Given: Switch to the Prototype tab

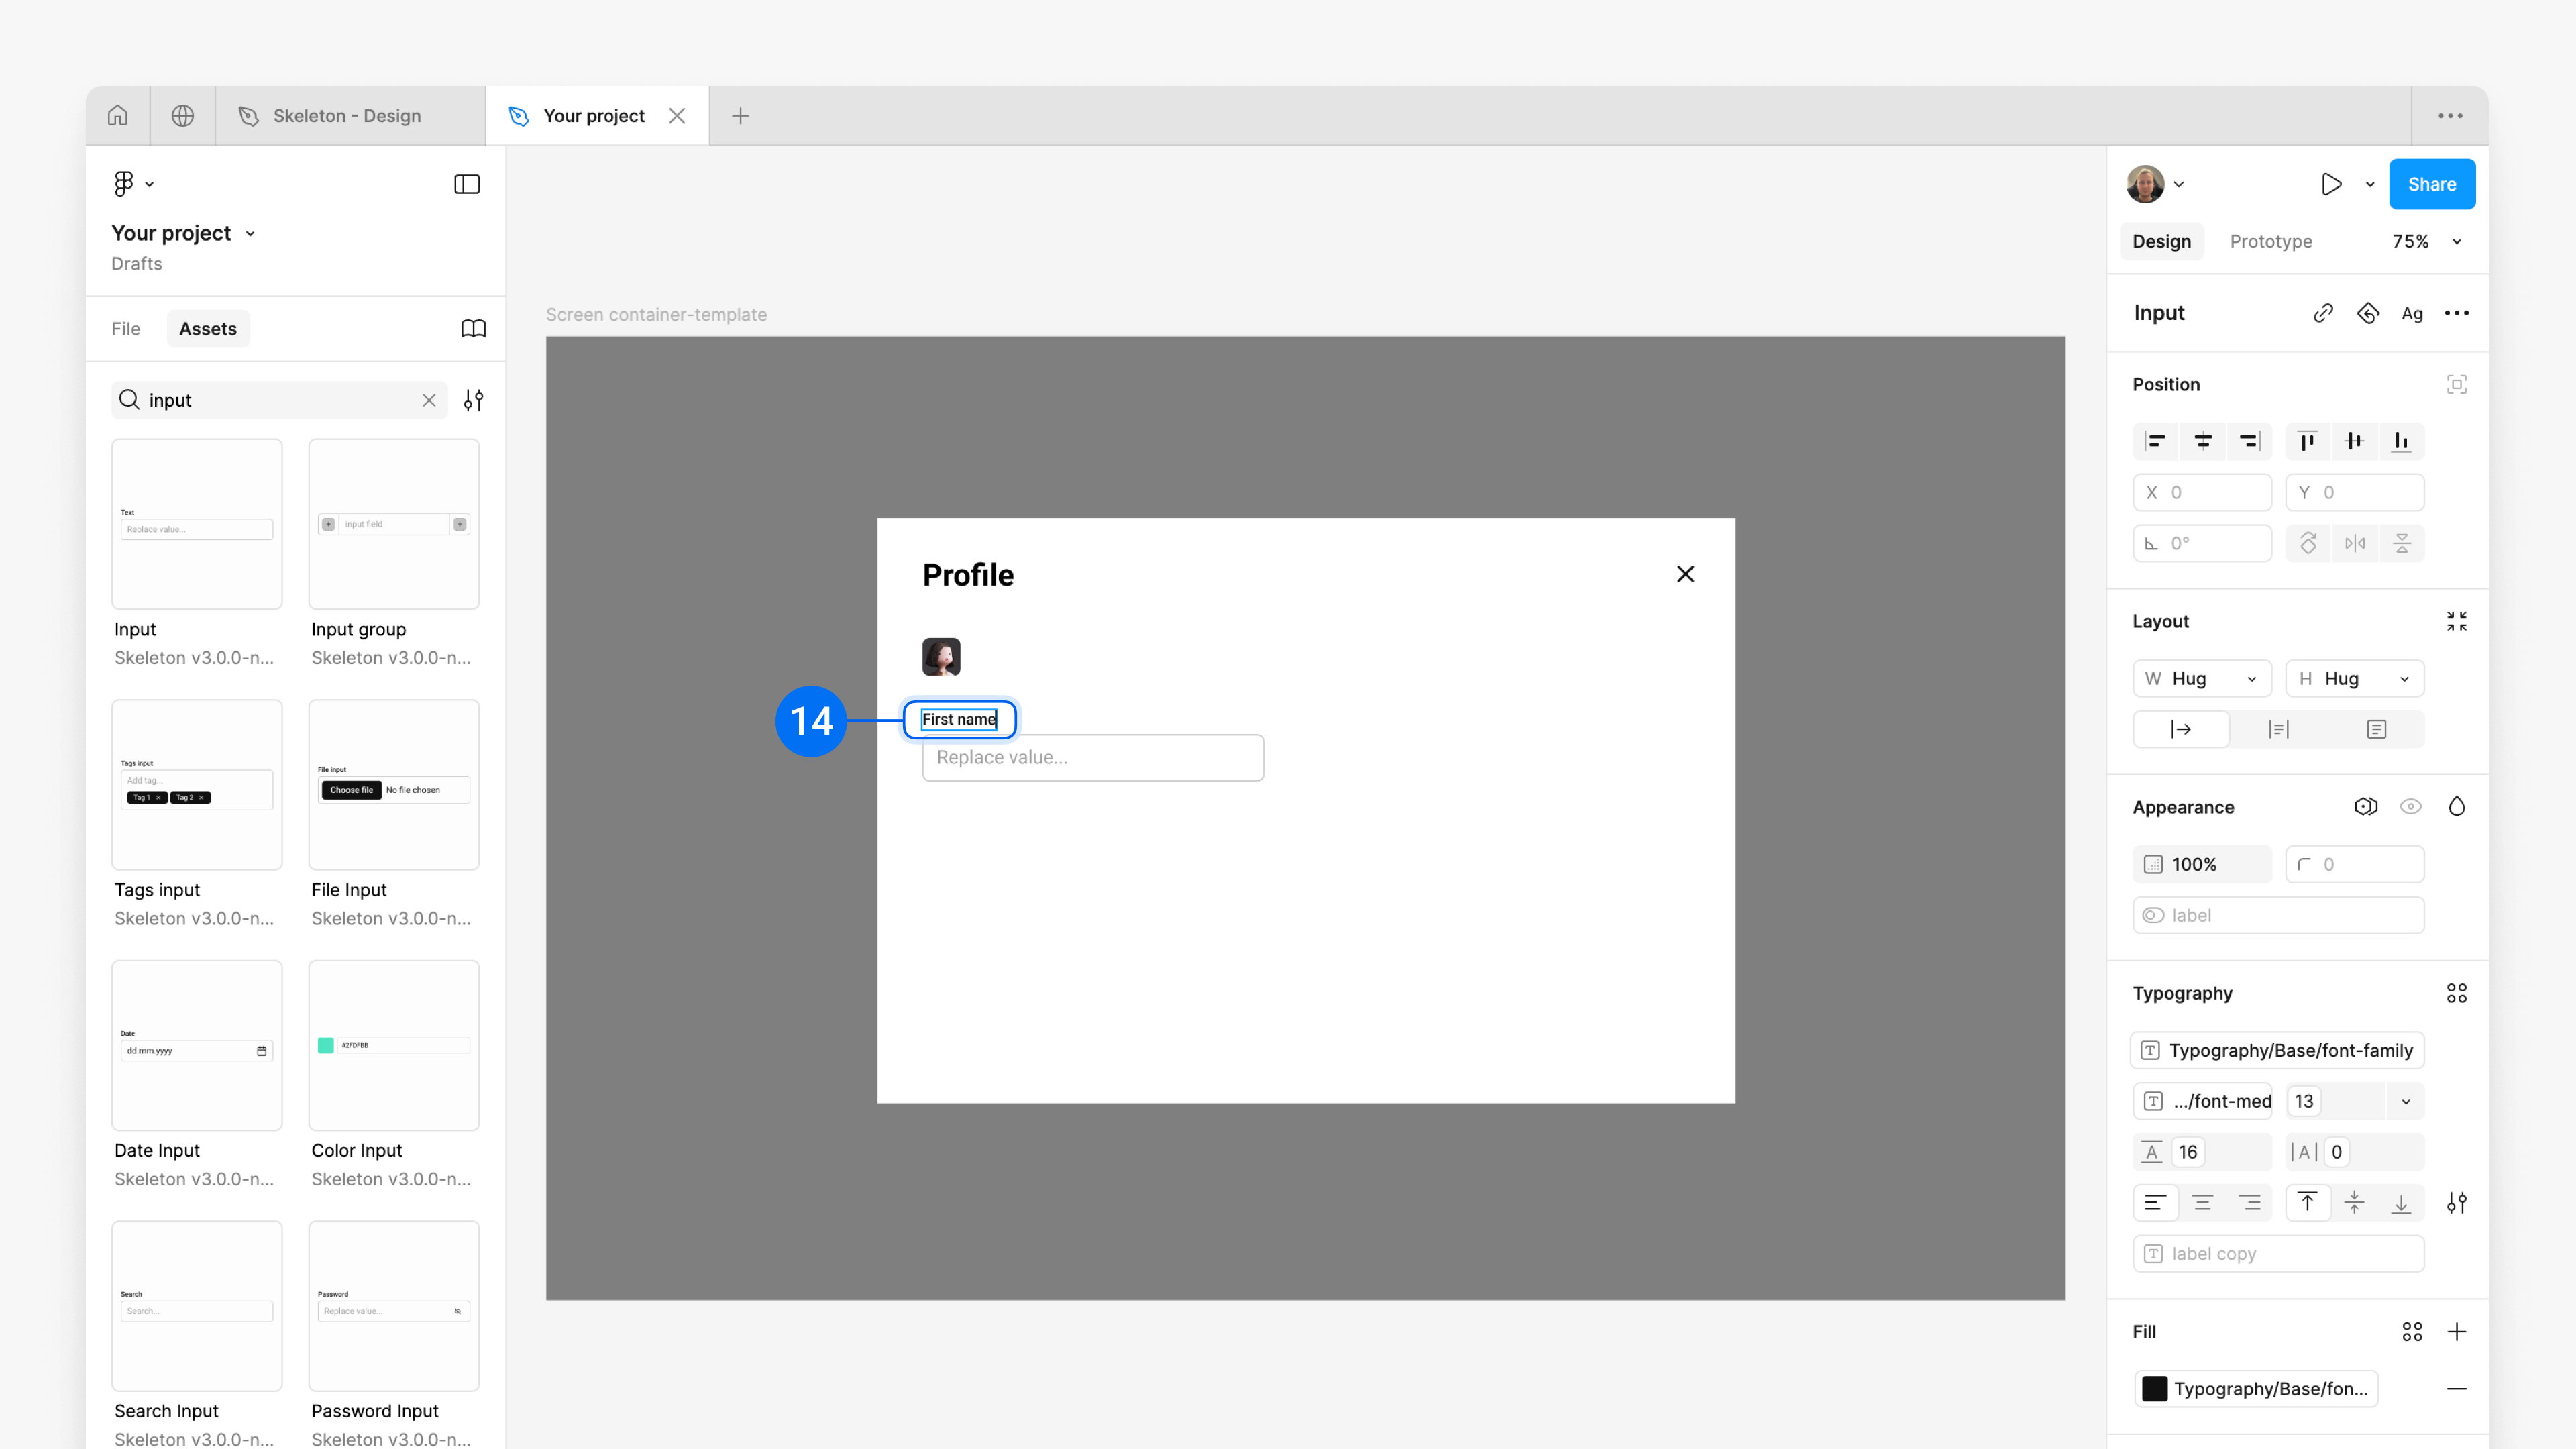Looking at the screenshot, I should point(2270,242).
